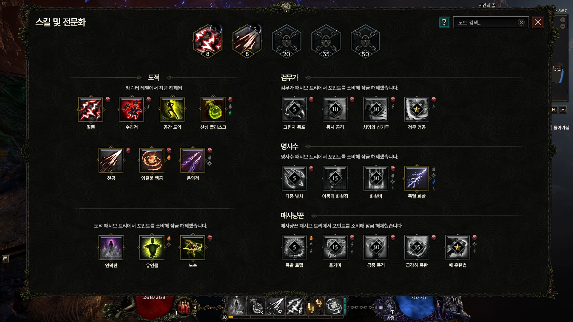
Task: Click the locked level 20 specialization slot
Action: point(286,41)
